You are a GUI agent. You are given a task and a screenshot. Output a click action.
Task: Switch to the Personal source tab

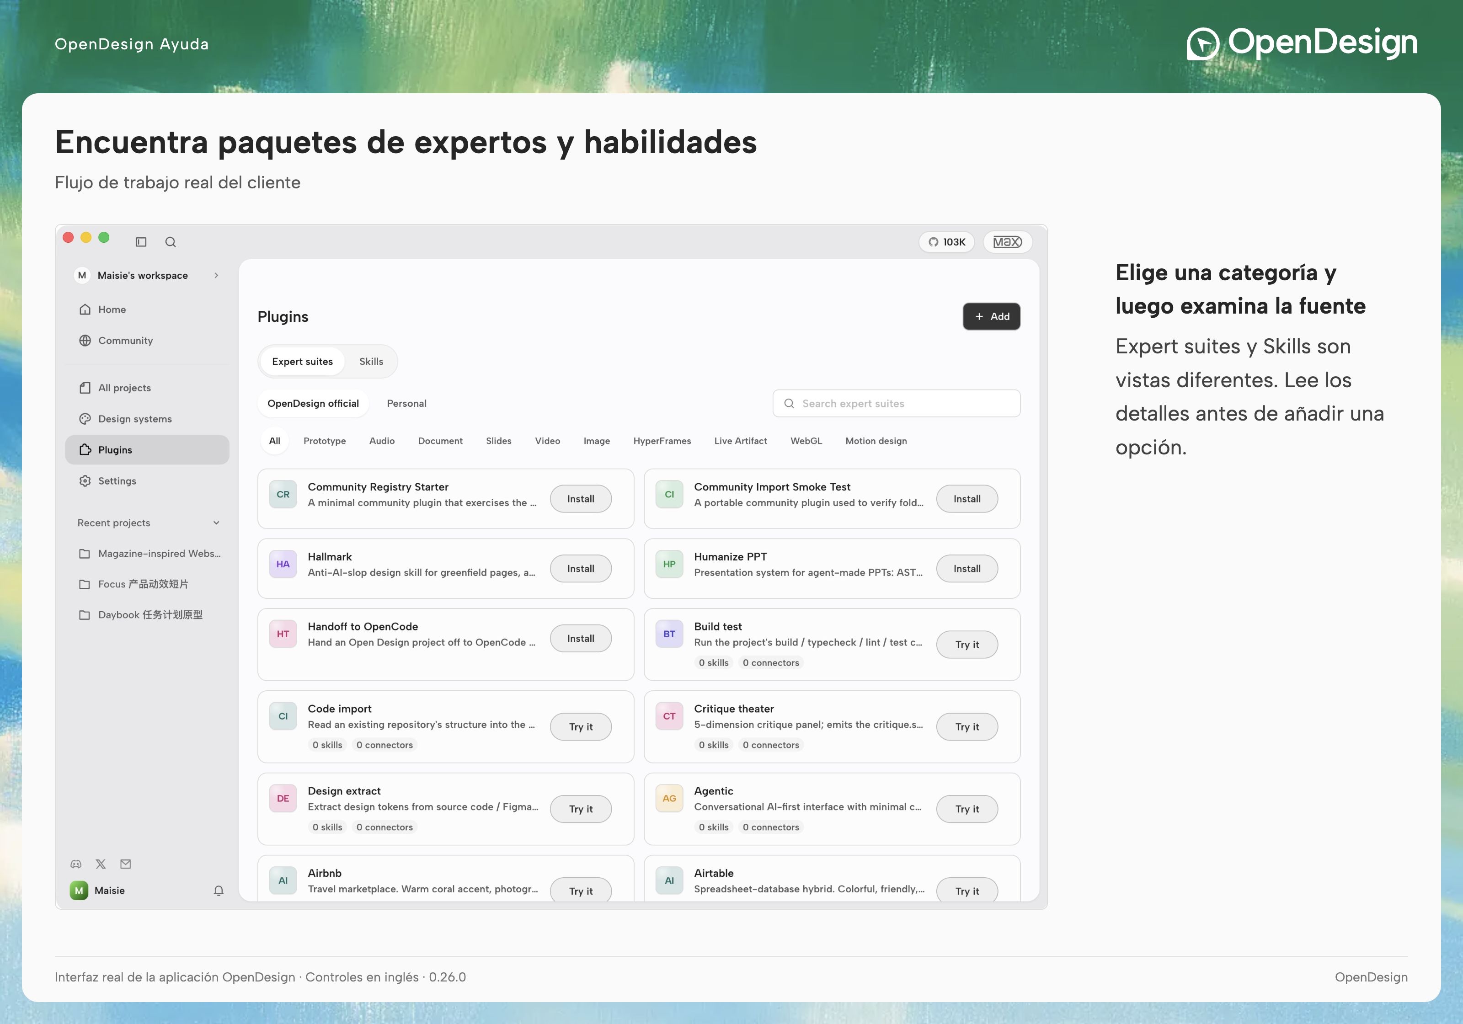point(406,403)
